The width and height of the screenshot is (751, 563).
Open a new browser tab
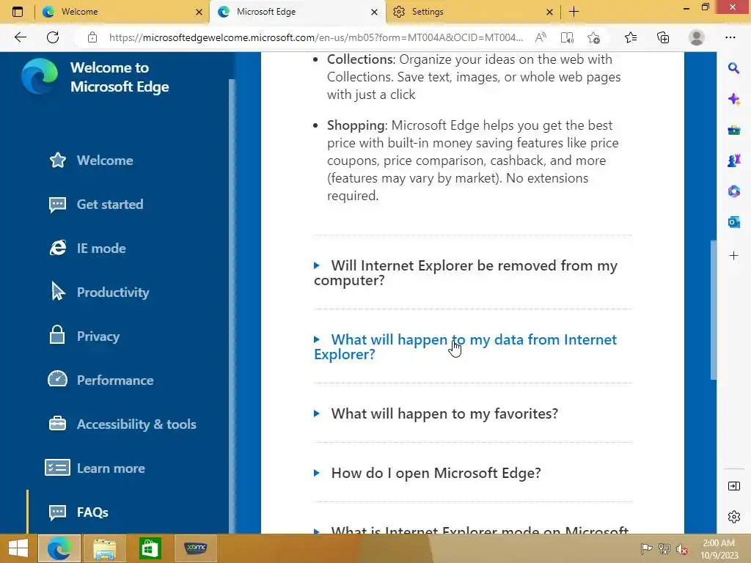(x=574, y=12)
